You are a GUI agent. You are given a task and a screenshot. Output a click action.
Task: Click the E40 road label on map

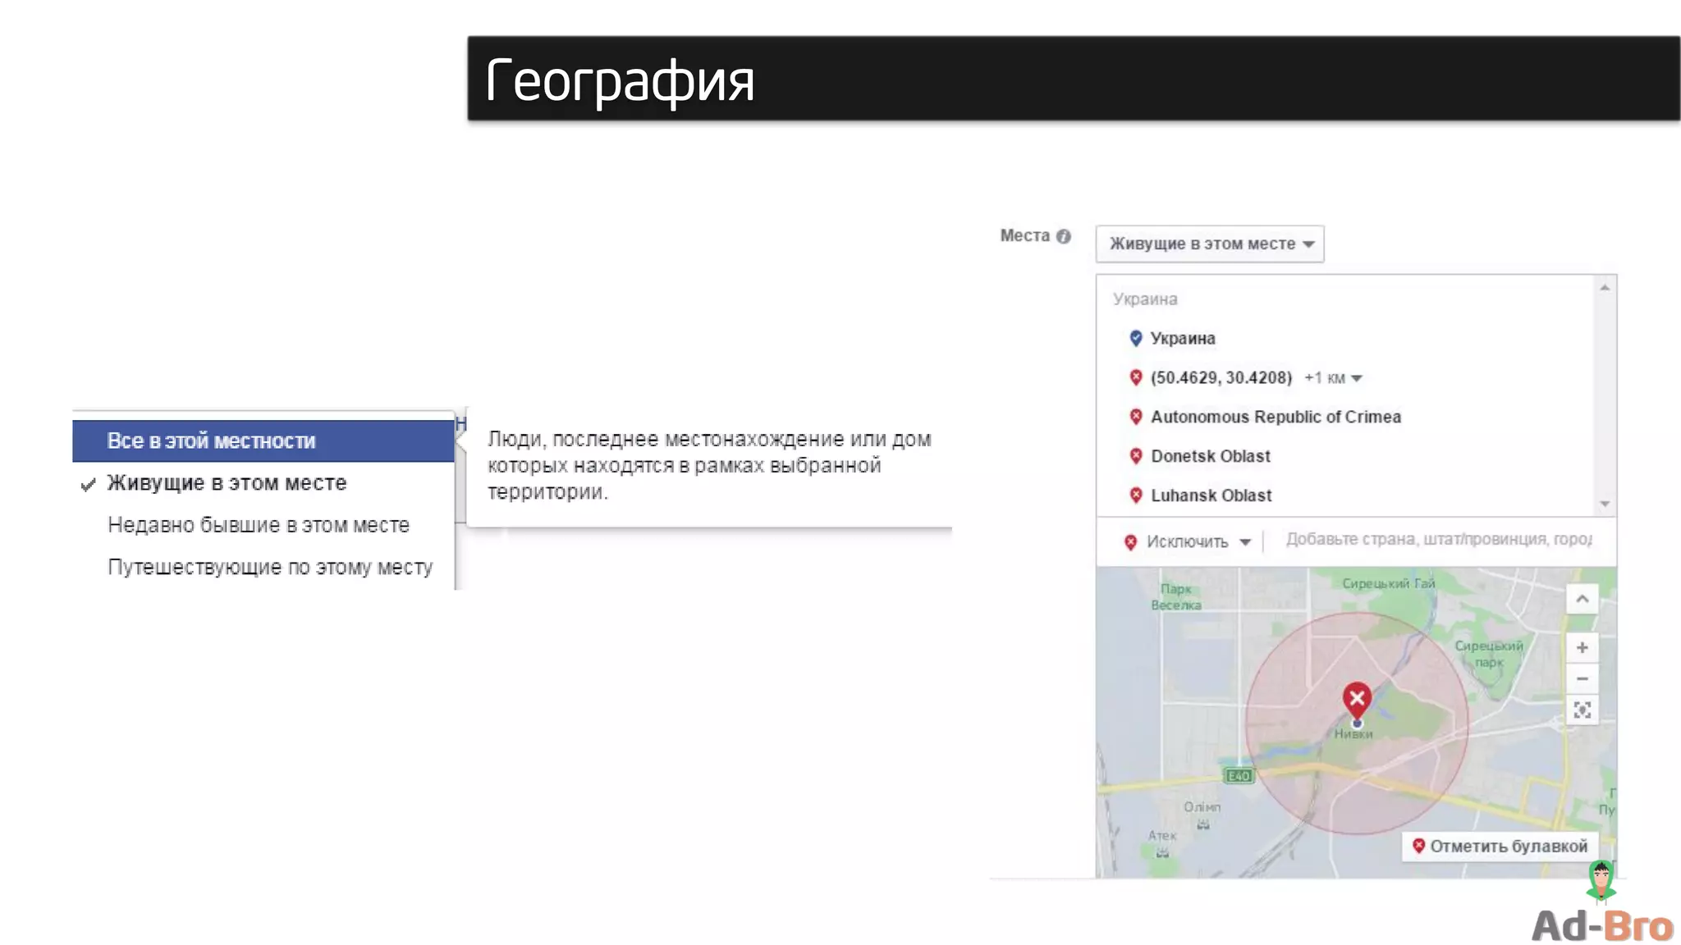click(x=1239, y=775)
